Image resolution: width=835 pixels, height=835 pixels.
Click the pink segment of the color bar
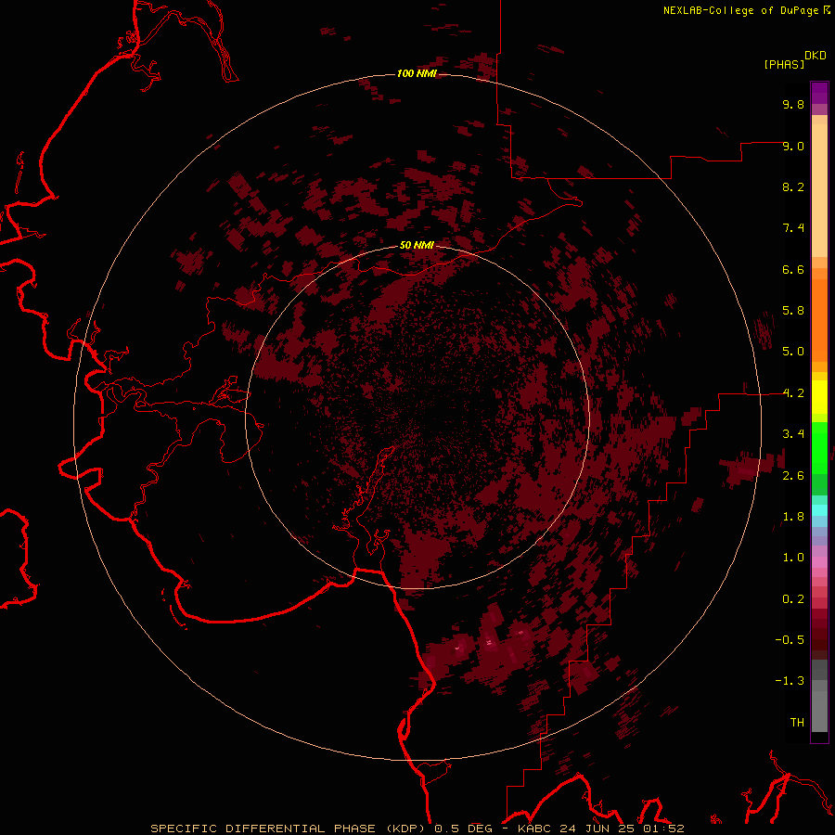[x=819, y=562]
